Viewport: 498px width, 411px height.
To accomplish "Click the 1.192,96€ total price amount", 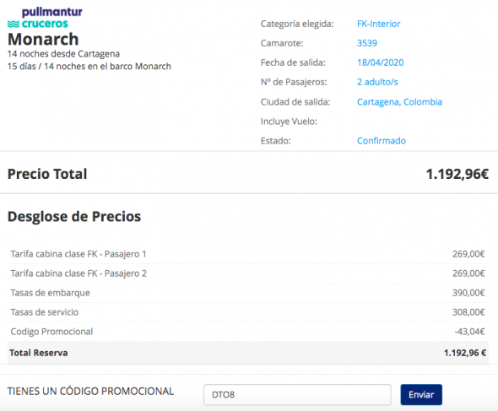I will click(x=457, y=174).
